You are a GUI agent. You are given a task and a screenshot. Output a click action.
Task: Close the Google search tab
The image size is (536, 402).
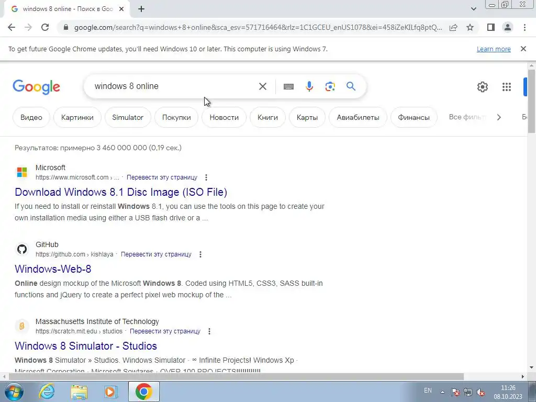coord(121,9)
